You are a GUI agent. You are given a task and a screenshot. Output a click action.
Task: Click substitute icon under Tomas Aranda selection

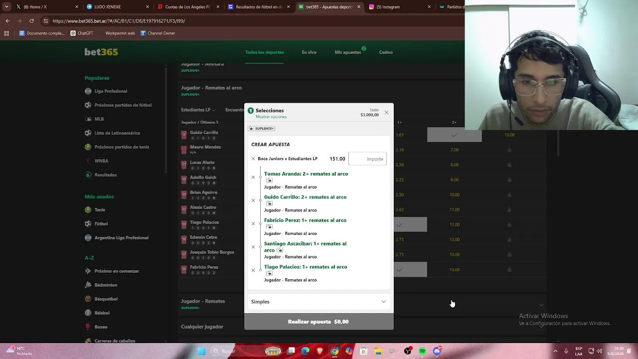(x=269, y=180)
